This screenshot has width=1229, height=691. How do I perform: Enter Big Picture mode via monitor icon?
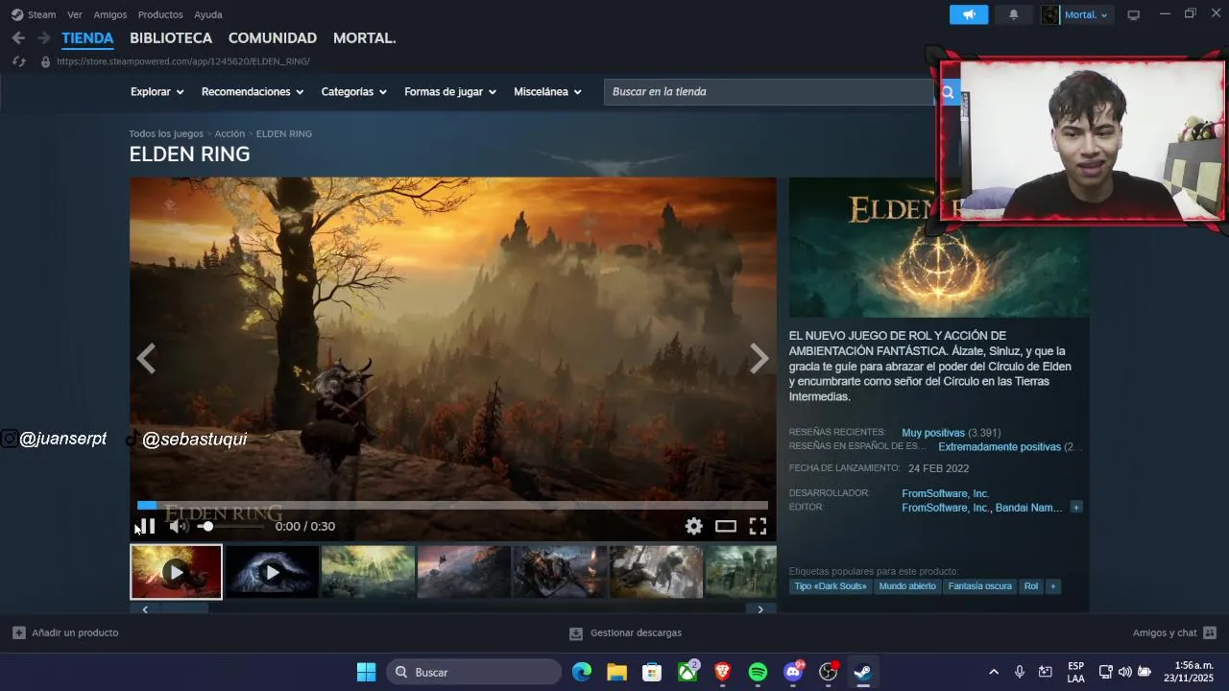click(x=1133, y=14)
